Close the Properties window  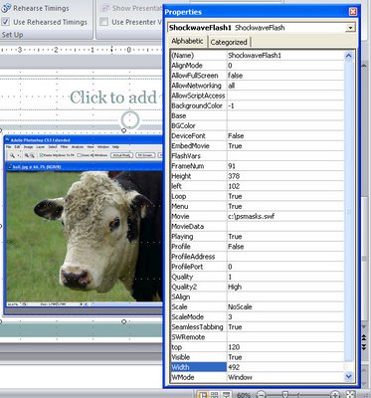coord(353,12)
